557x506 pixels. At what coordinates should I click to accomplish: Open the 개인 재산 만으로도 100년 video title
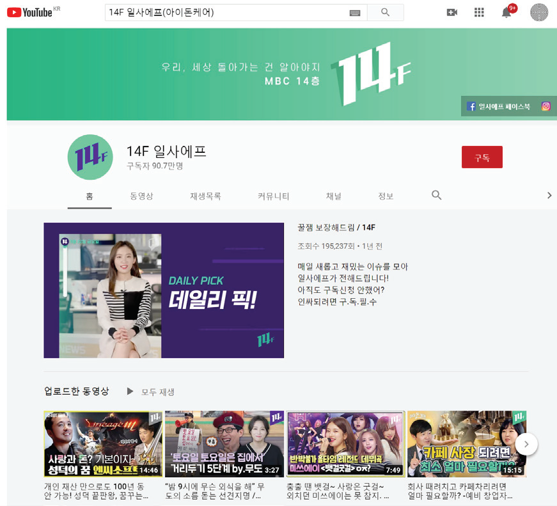(x=97, y=491)
